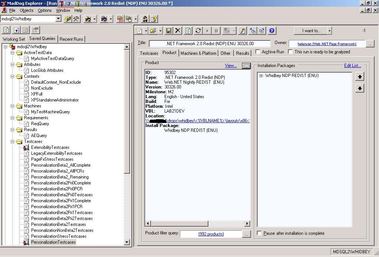Select the XPStandaloneAdministrator context query
Image resolution: width=379 pixels, height=257 pixels.
tap(55, 100)
